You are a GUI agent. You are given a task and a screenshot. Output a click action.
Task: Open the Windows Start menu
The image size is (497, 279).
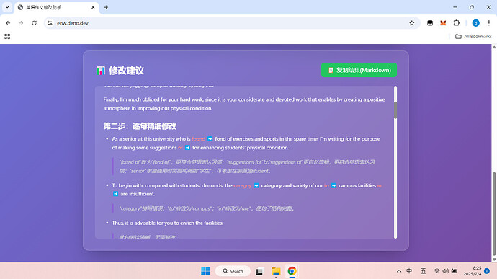click(x=205, y=271)
